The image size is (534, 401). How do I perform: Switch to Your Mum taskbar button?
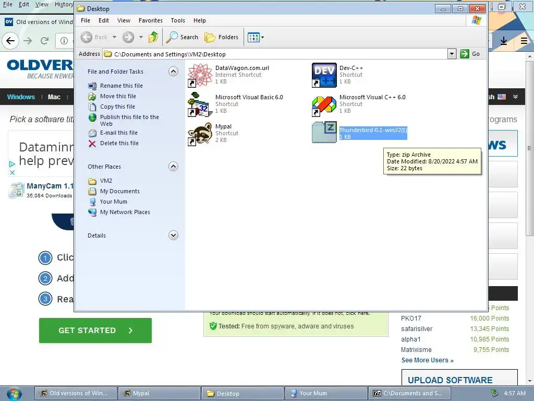(326, 393)
